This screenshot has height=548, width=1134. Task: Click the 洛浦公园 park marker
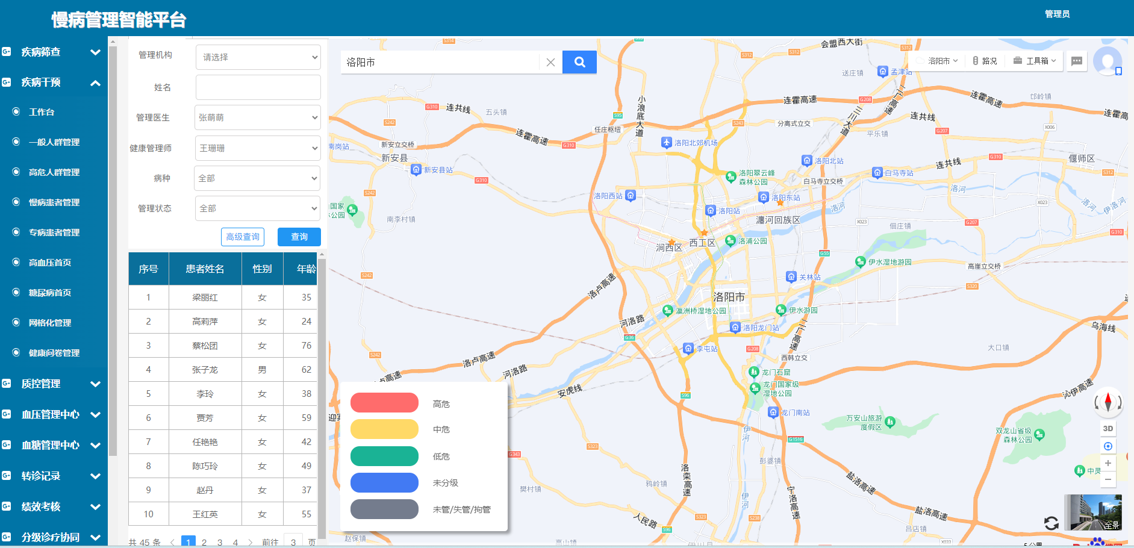(x=731, y=241)
